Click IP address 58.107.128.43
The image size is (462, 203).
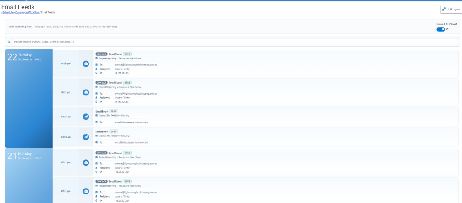coord(121,73)
